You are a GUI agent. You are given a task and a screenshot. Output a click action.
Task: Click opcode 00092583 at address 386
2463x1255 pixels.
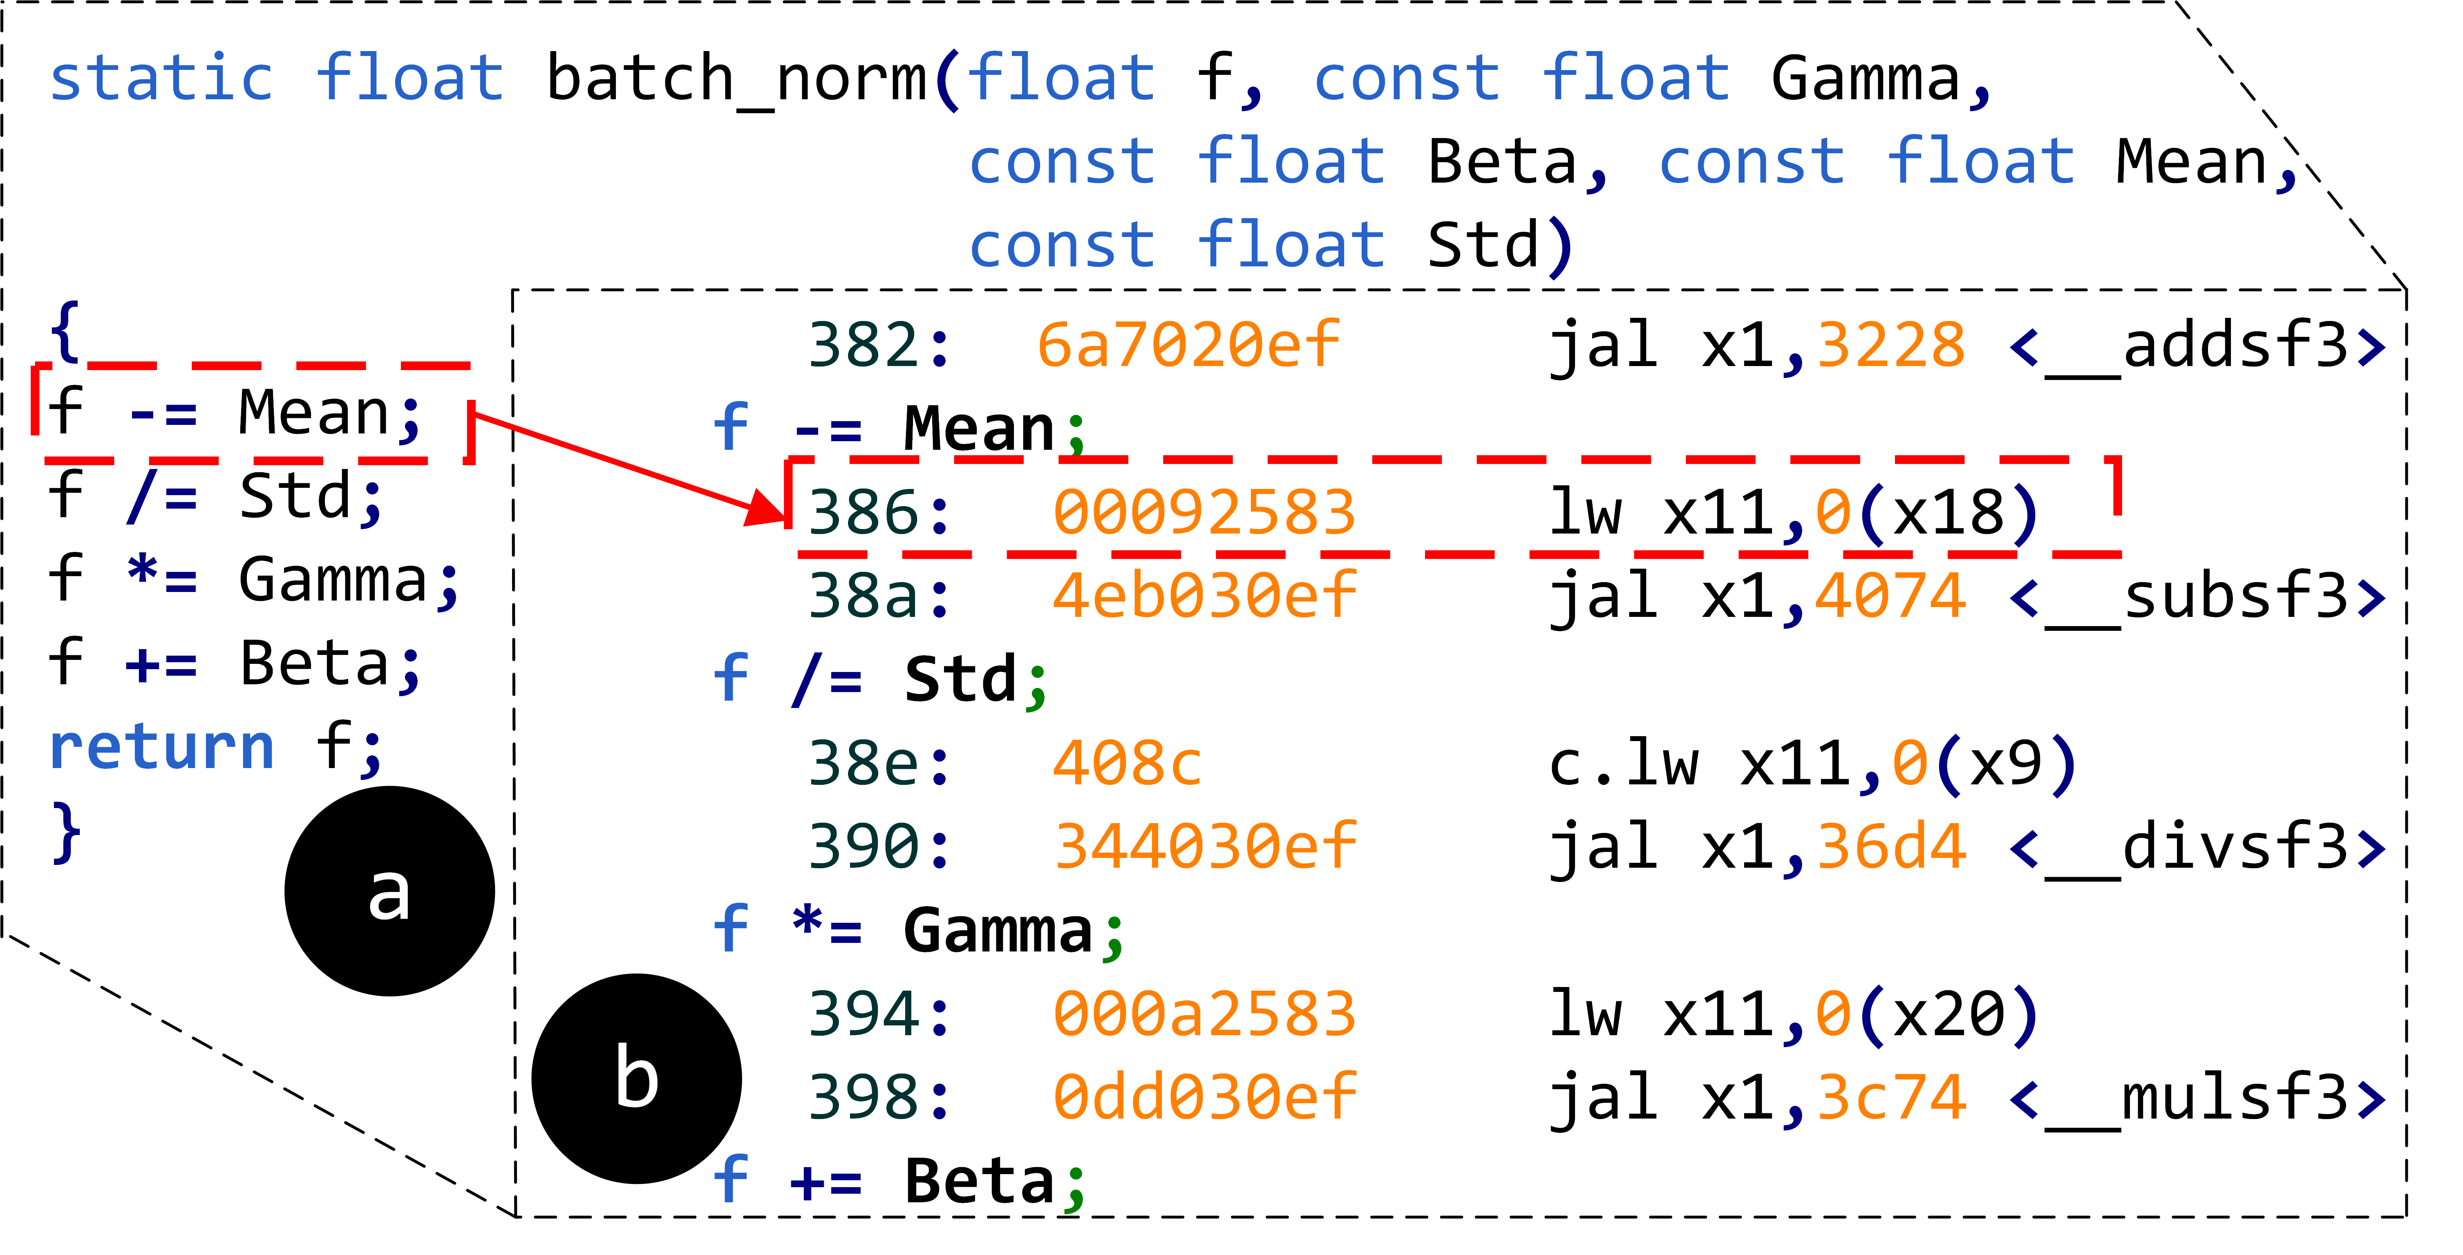click(1204, 512)
